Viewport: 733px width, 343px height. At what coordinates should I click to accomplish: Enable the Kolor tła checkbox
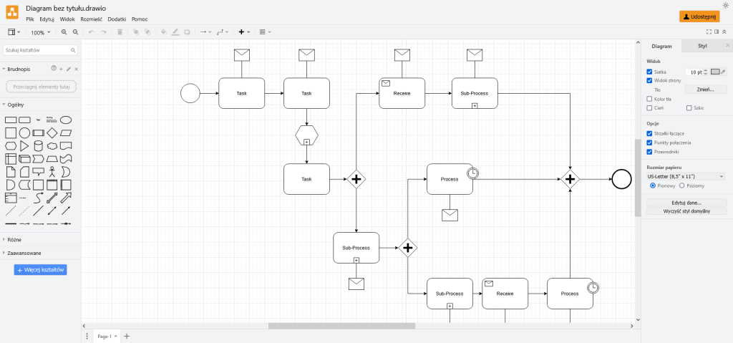(649, 99)
